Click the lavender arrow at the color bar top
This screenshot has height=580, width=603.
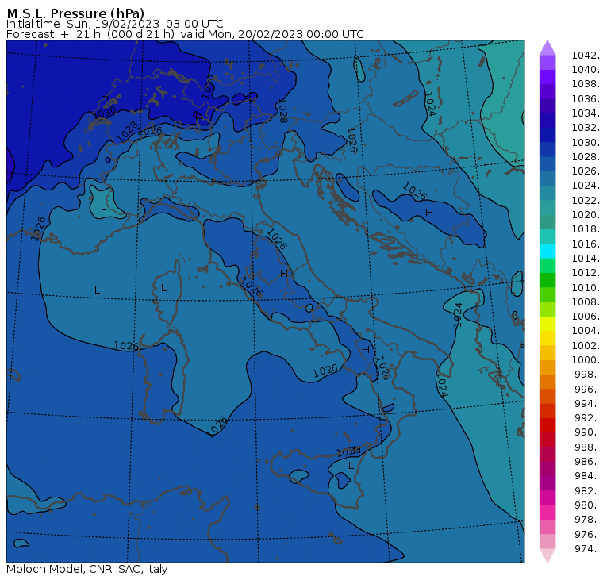(x=547, y=48)
